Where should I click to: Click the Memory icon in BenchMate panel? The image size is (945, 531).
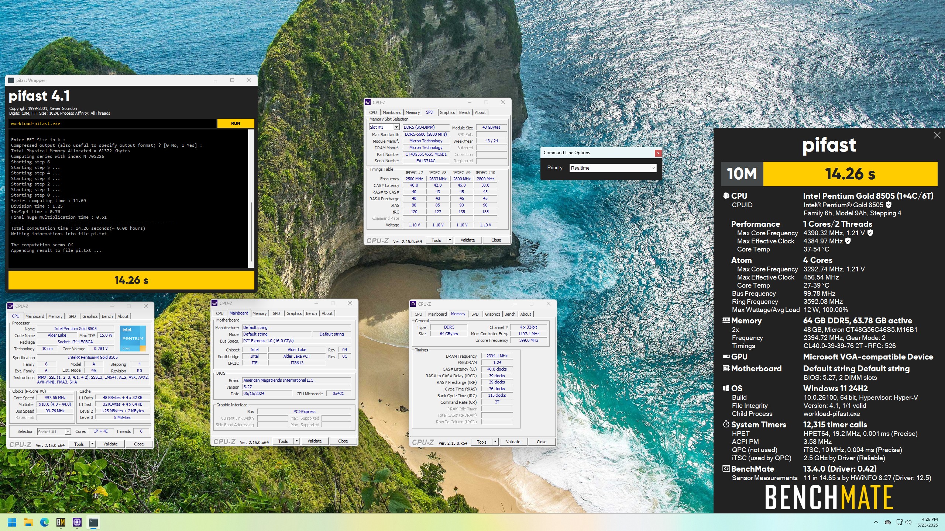[726, 320]
